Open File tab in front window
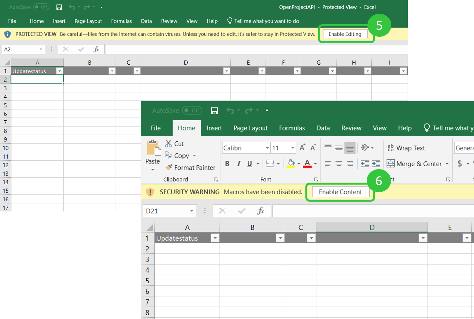474x319 pixels. pyautogui.click(x=156, y=128)
